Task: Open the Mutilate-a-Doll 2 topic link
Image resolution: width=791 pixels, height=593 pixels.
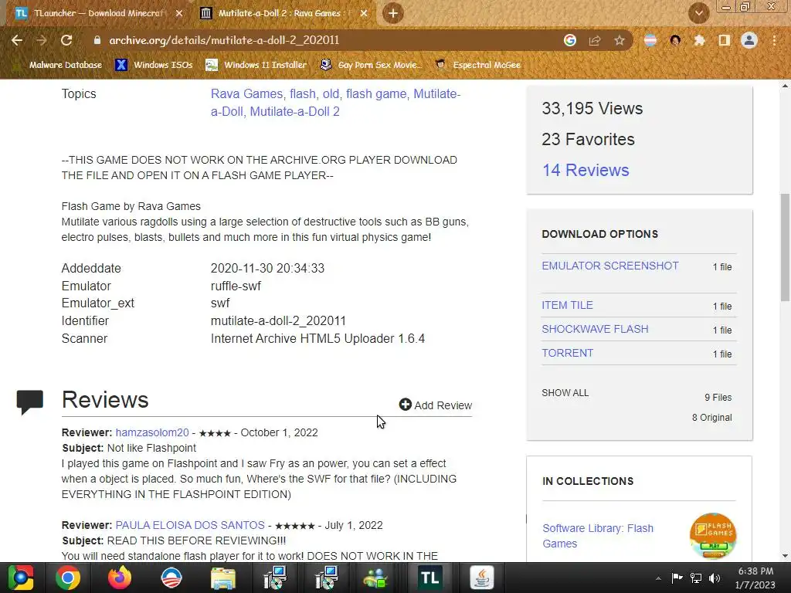Action: pos(294,111)
